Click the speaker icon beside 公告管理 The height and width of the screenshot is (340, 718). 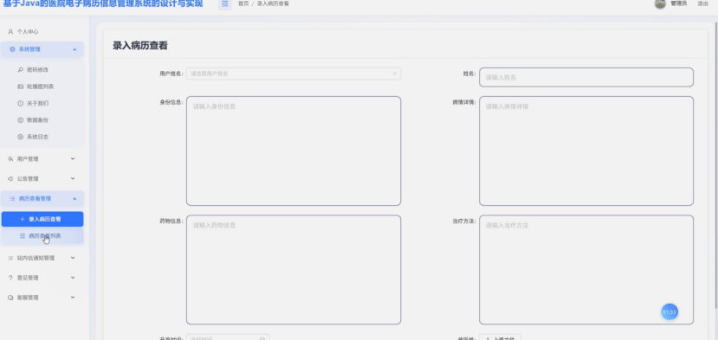coord(10,179)
